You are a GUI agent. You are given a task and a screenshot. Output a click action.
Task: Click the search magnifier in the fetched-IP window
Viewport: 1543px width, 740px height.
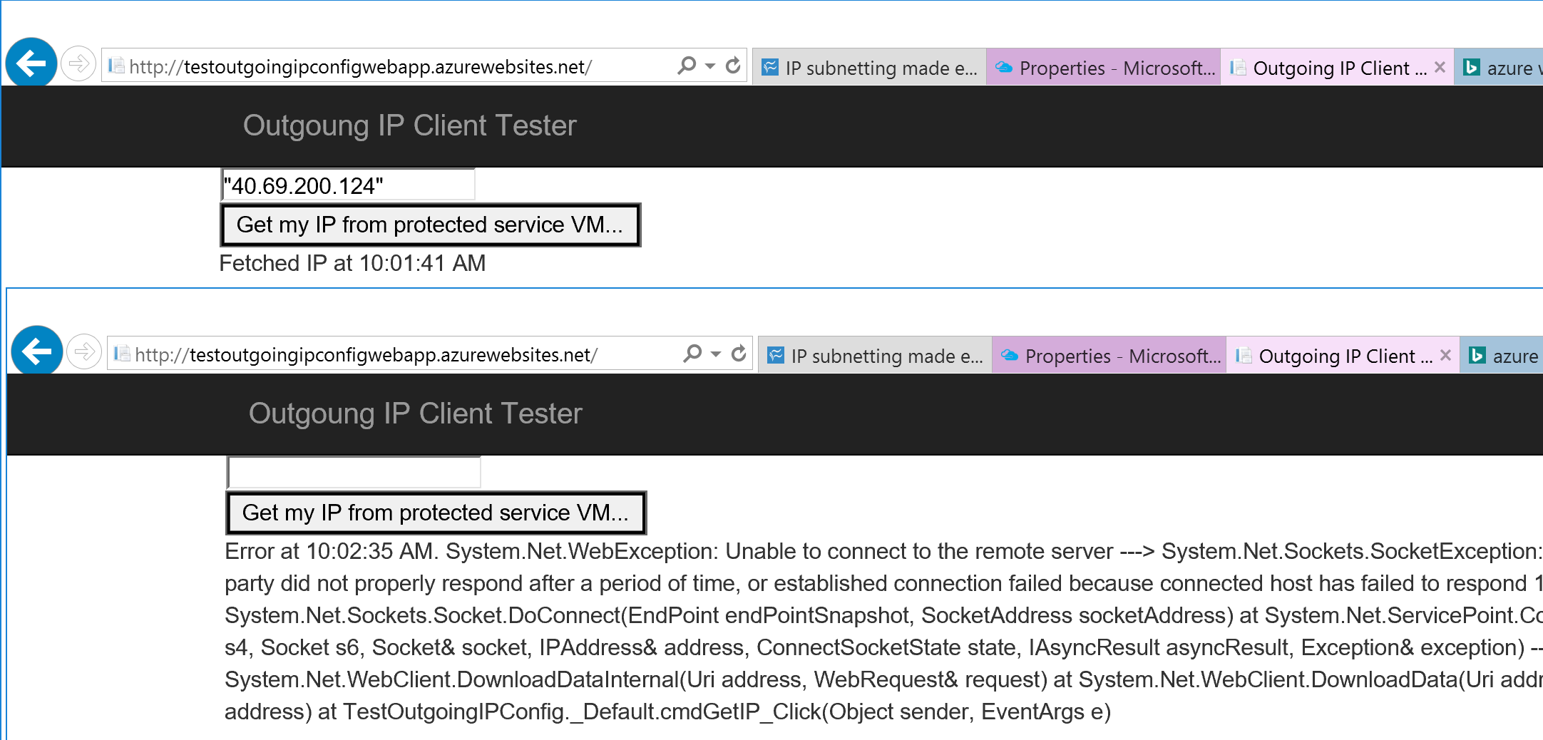tap(687, 66)
